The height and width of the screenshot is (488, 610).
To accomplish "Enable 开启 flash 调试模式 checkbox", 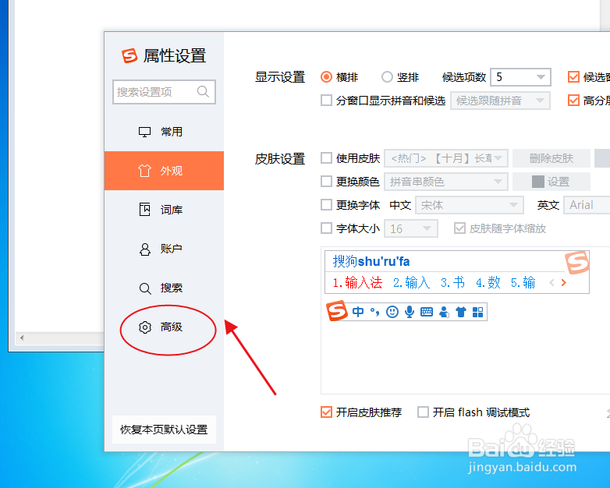I will pos(423,412).
